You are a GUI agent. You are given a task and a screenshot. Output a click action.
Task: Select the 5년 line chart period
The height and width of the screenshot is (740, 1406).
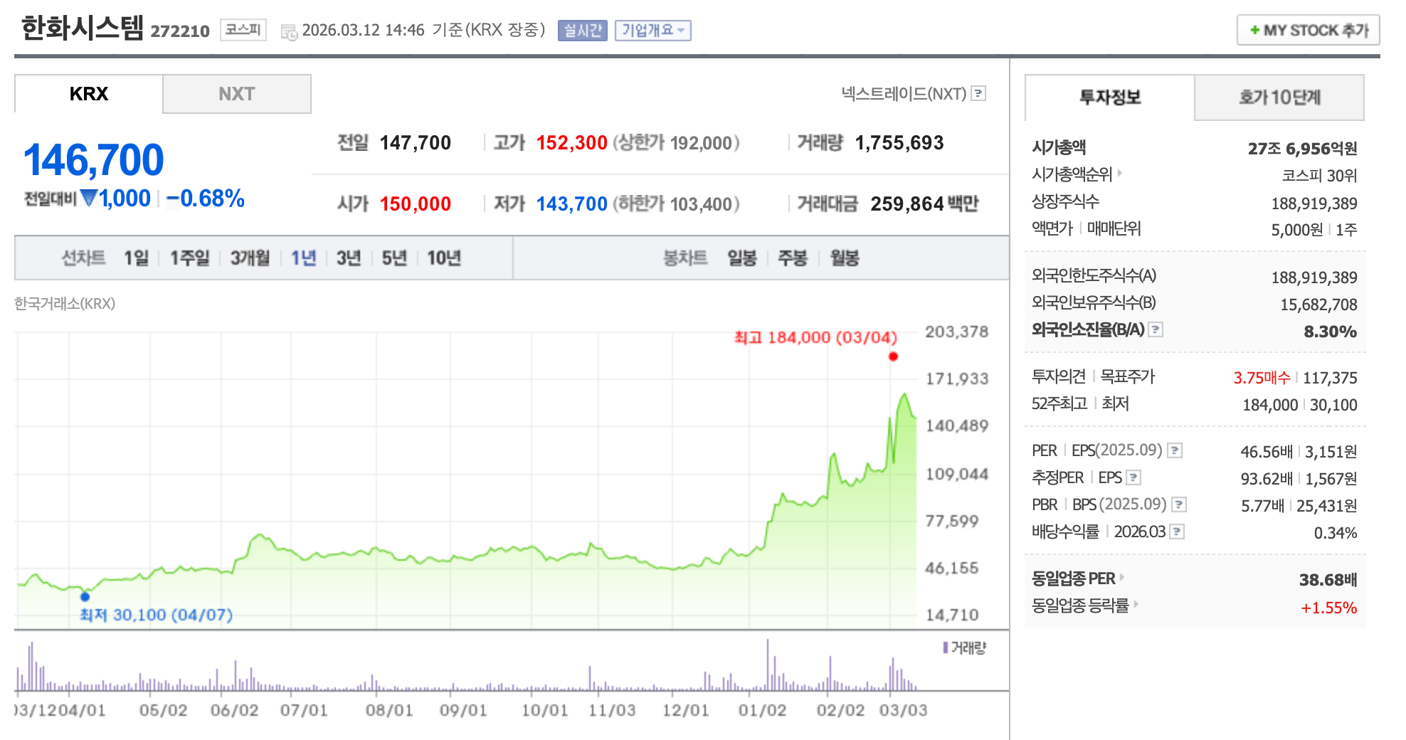tap(394, 258)
